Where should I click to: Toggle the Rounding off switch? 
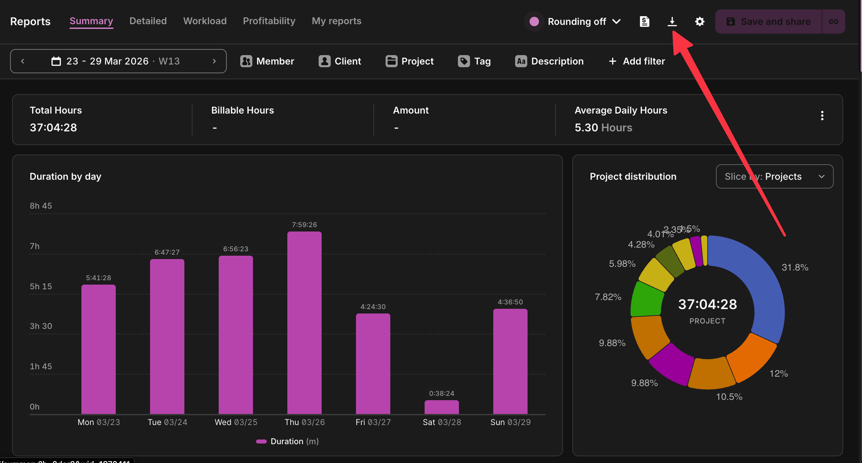click(x=534, y=22)
